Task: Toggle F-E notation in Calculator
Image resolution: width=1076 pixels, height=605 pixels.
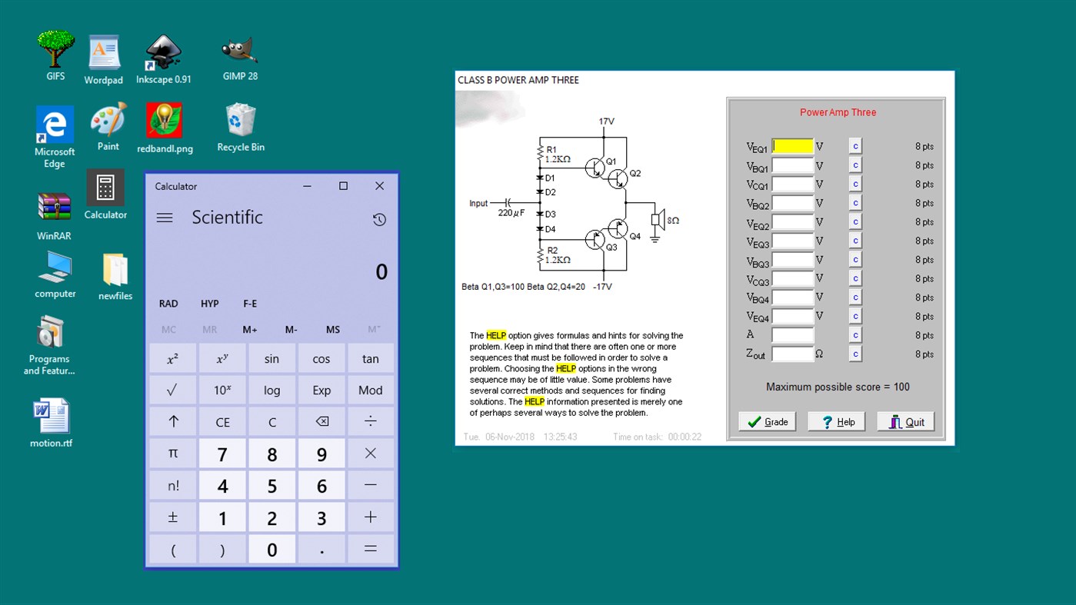Action: (249, 303)
